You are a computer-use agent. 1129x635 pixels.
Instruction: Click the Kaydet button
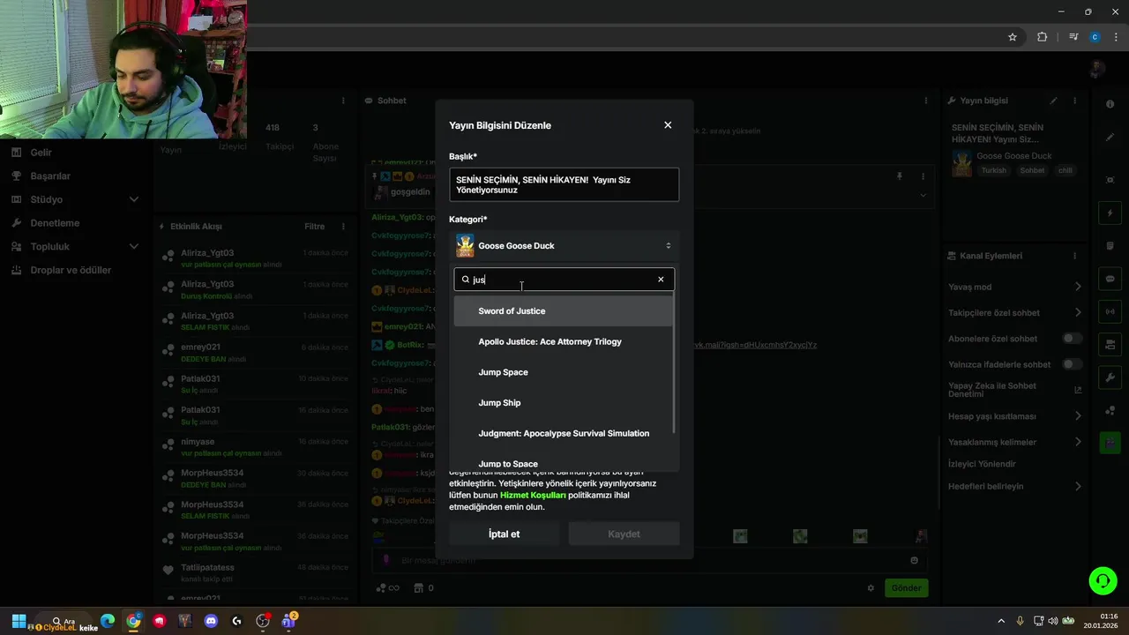click(x=624, y=534)
